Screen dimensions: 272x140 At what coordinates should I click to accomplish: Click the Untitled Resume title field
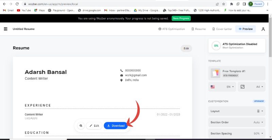[x=23, y=29]
